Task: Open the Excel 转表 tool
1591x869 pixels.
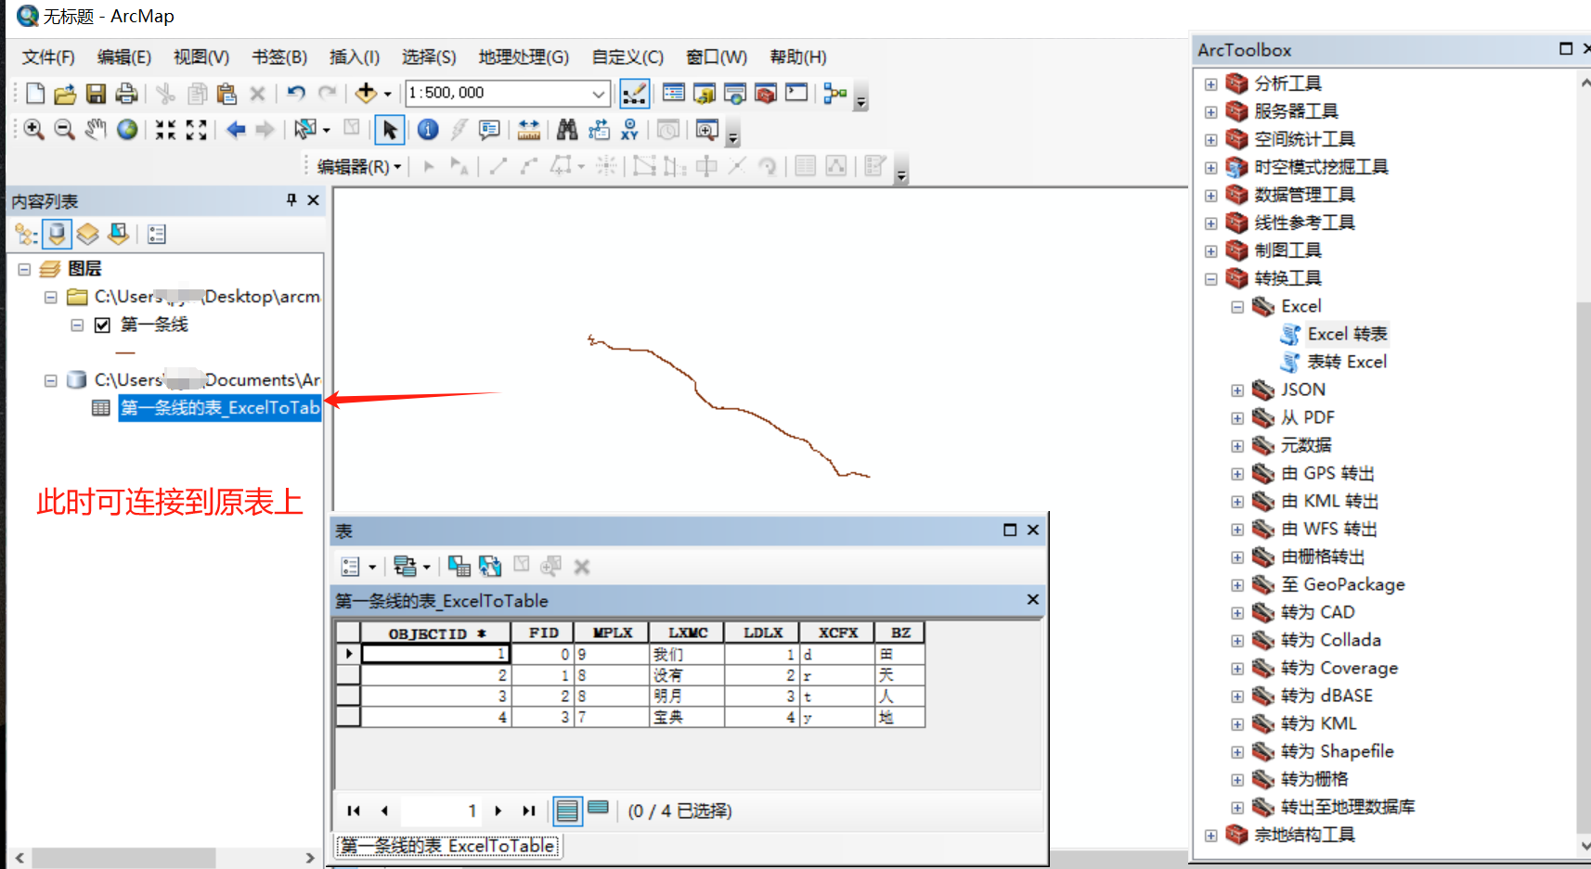Action: click(x=1347, y=335)
